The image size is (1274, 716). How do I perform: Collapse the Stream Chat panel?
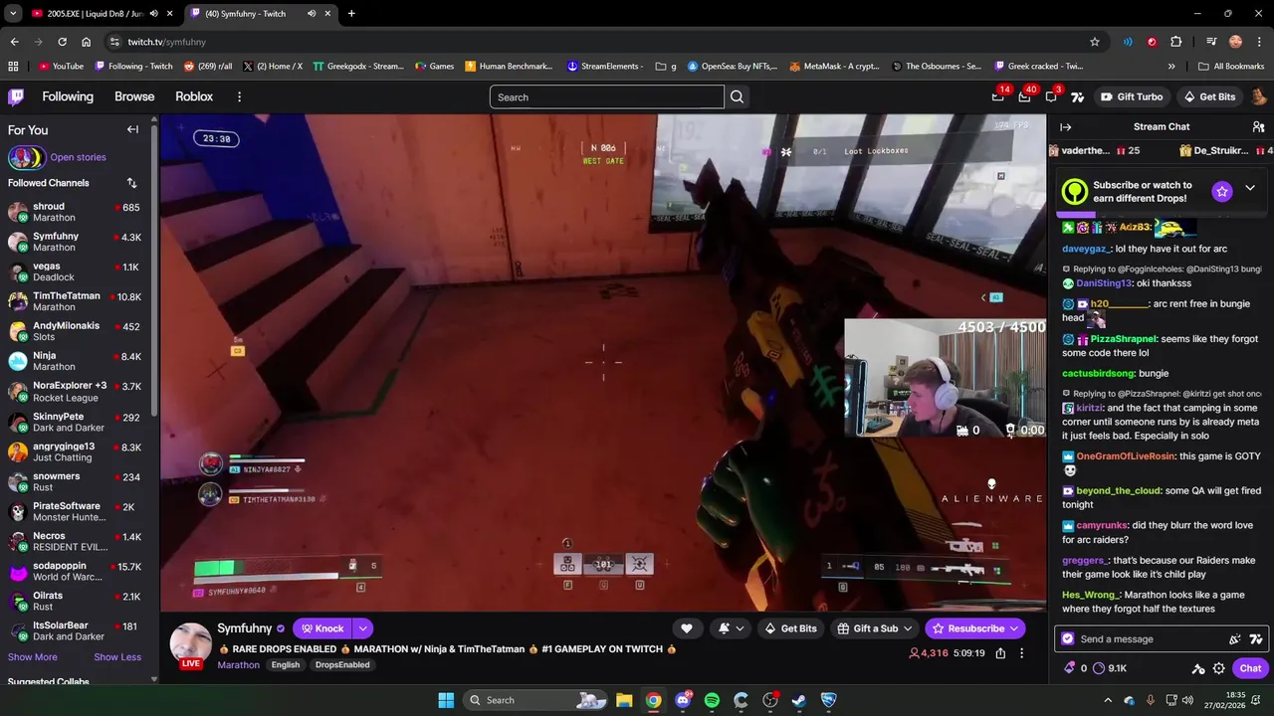coord(1065,127)
